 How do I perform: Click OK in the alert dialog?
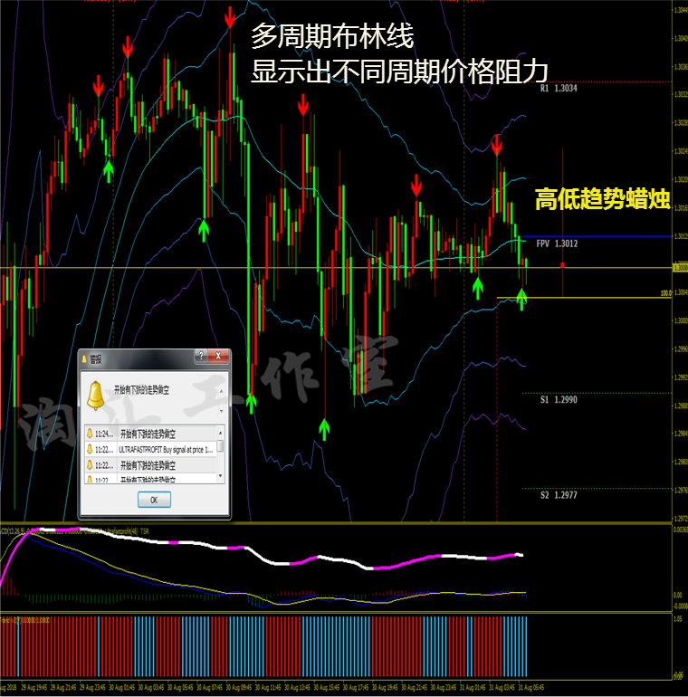[x=154, y=500]
